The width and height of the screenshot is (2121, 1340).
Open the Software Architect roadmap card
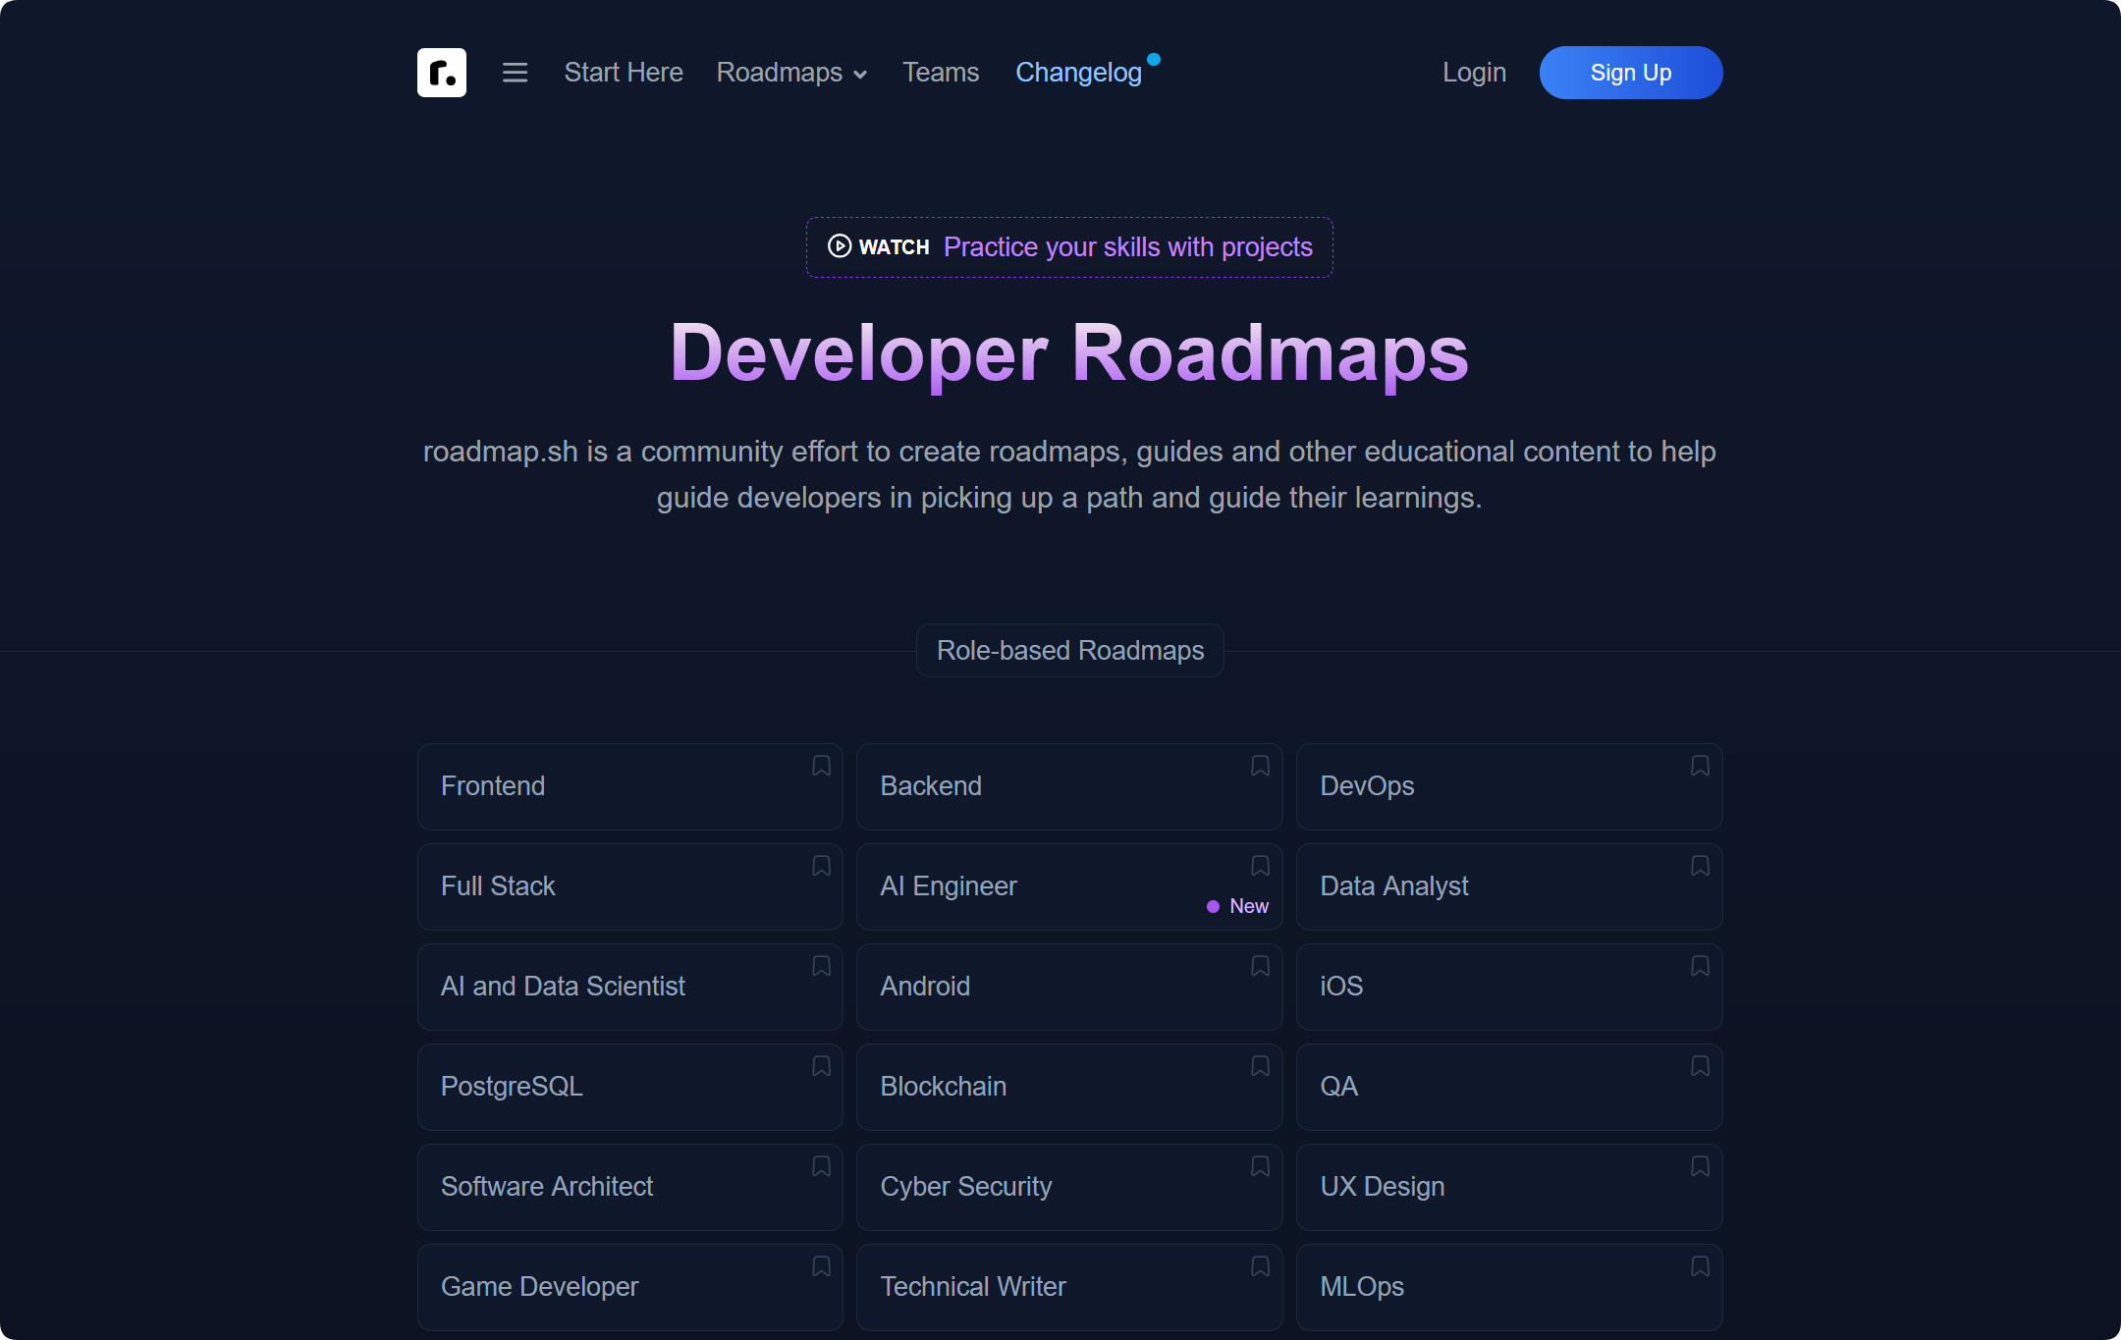coord(629,1187)
